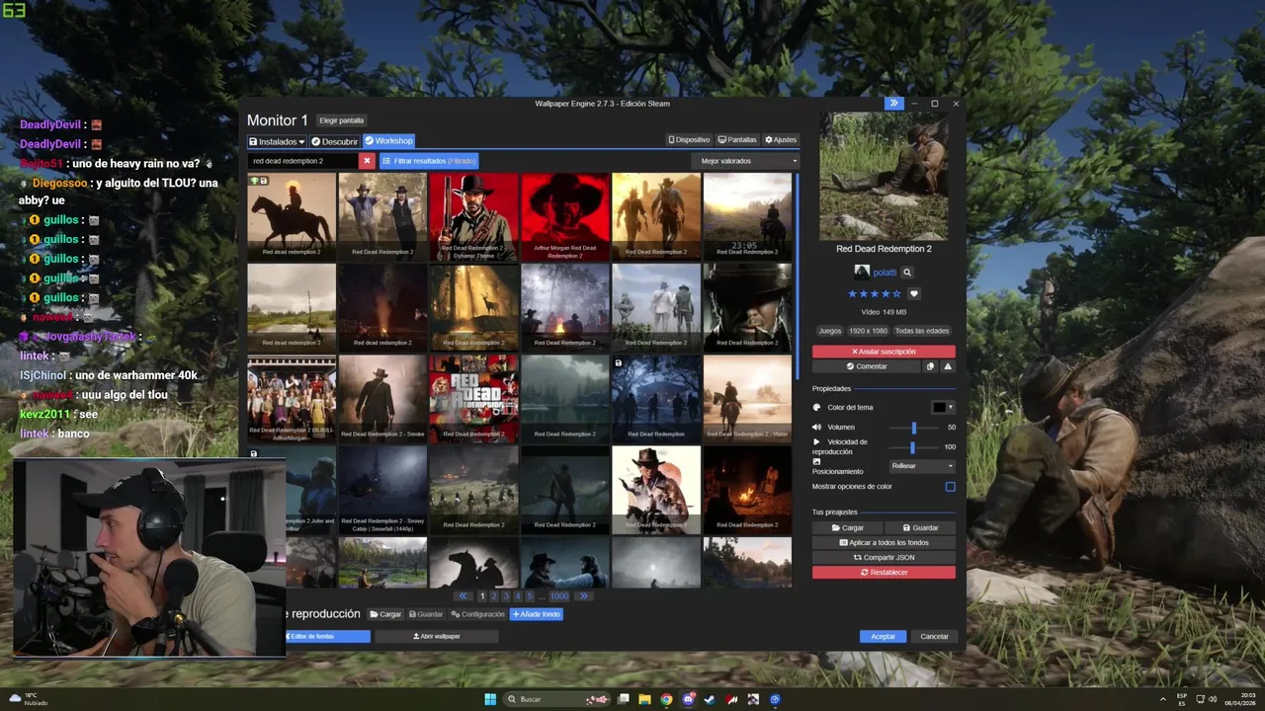This screenshot has width=1265, height=711.
Task: Open the Dispositivo settings tab
Action: [690, 140]
